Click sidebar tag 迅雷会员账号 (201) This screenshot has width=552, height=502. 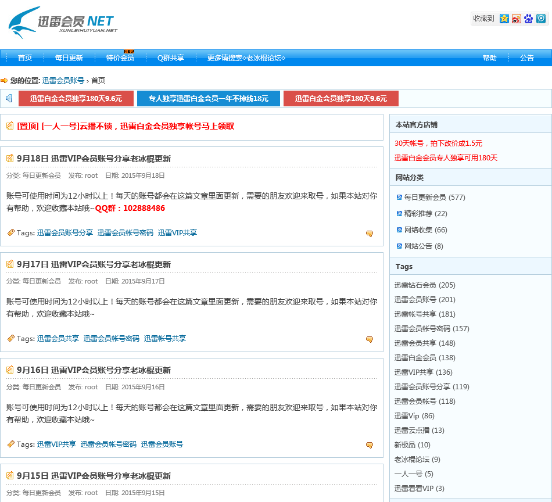[x=425, y=300]
